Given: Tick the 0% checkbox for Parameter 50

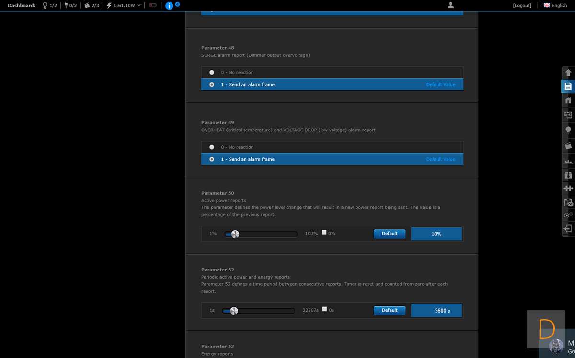Looking at the screenshot, I should [x=324, y=233].
